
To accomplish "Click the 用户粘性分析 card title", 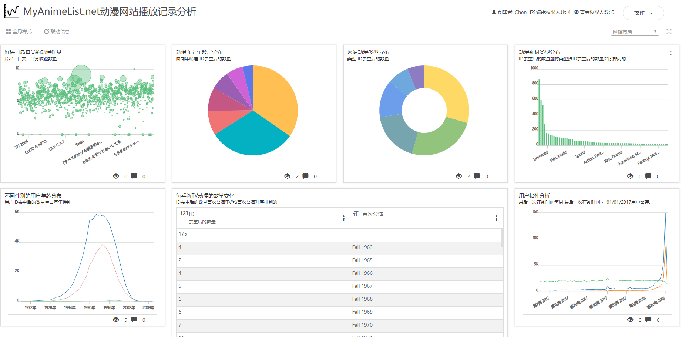I will click(x=534, y=196).
